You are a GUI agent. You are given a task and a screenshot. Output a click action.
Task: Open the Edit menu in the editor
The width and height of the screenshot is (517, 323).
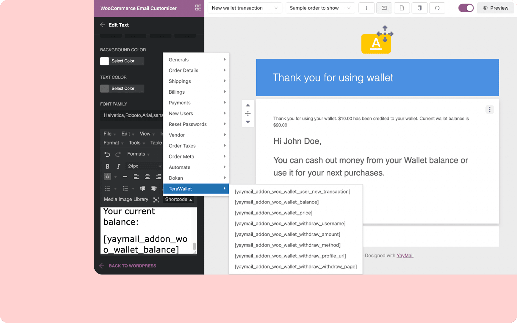click(128, 134)
